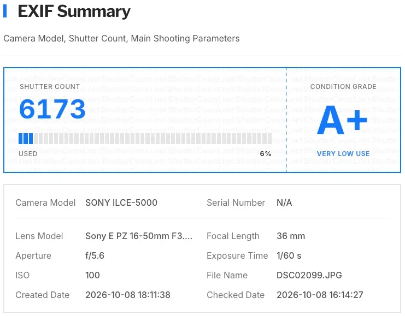The height and width of the screenshot is (316, 405).
Task: Click the USED label under the bar
Action: point(28,154)
